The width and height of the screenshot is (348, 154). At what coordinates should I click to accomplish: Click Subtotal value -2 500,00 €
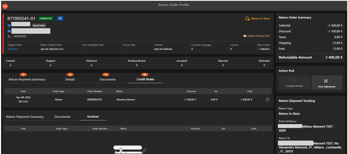(x=335, y=25)
